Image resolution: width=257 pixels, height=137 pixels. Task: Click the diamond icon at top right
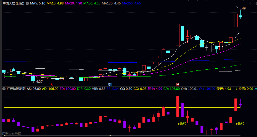250,3
